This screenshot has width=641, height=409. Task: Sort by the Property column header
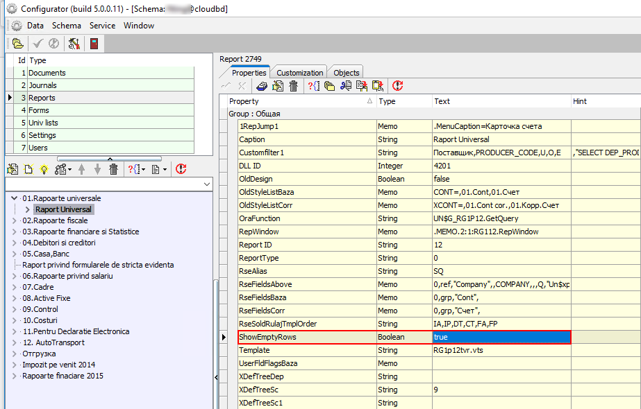pyautogui.click(x=301, y=101)
